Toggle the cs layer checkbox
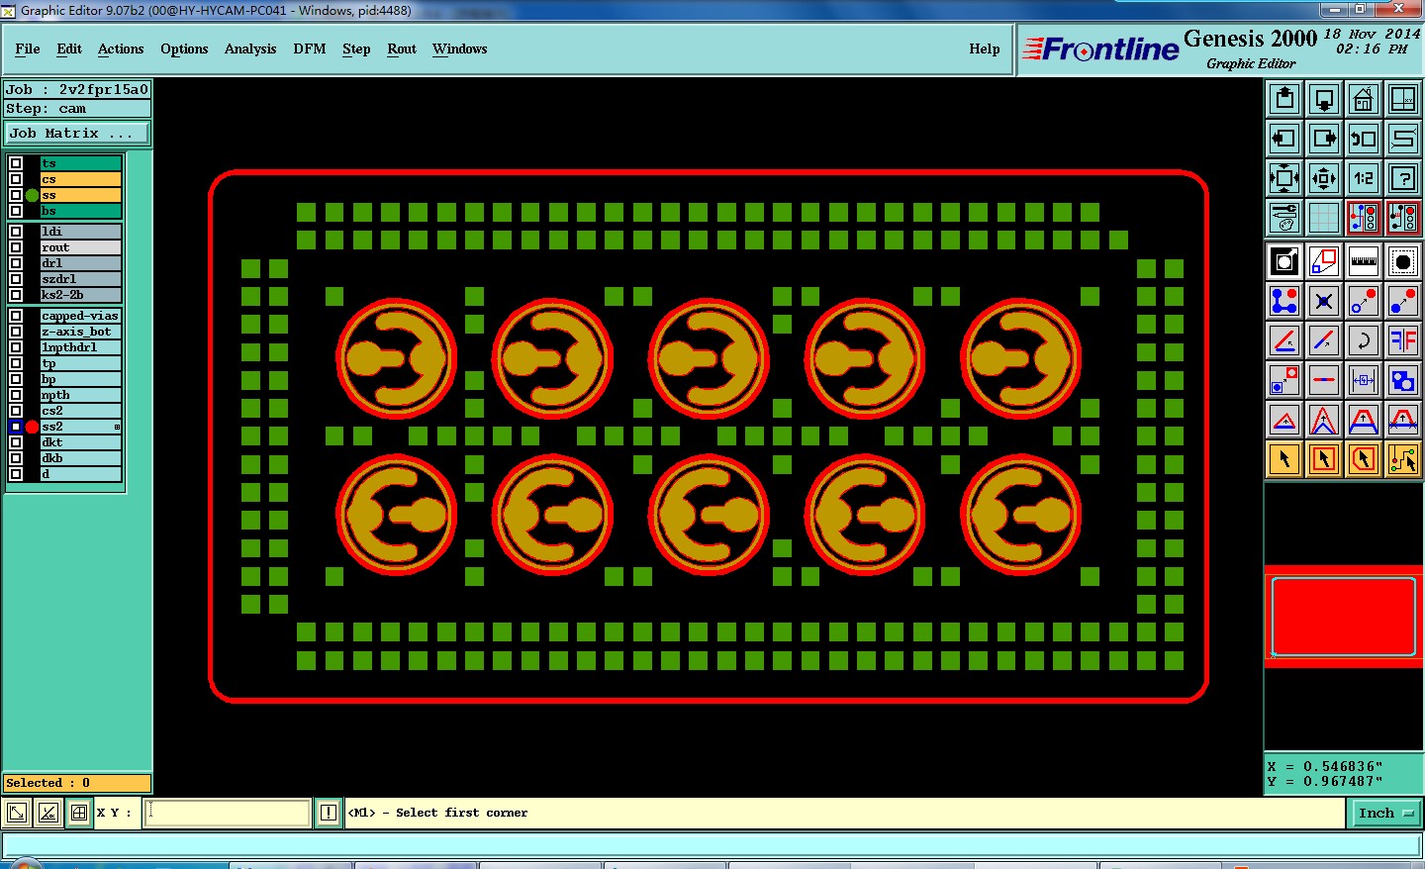The height and width of the screenshot is (869, 1425). point(16,179)
